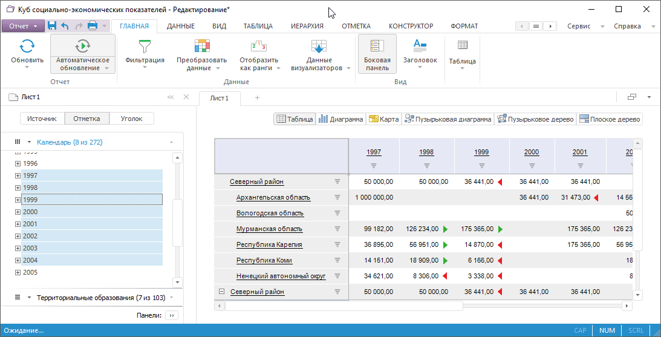Click the Print icon in quick toolbar
This screenshot has height=337, width=661.
93,26
